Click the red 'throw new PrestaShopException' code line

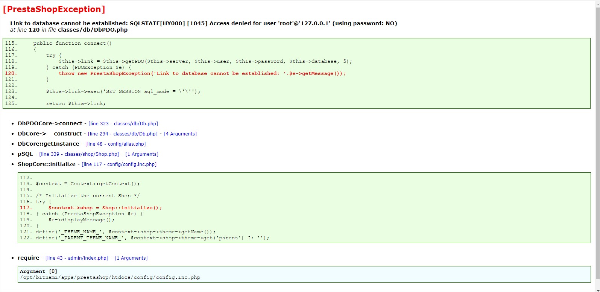tap(202, 73)
